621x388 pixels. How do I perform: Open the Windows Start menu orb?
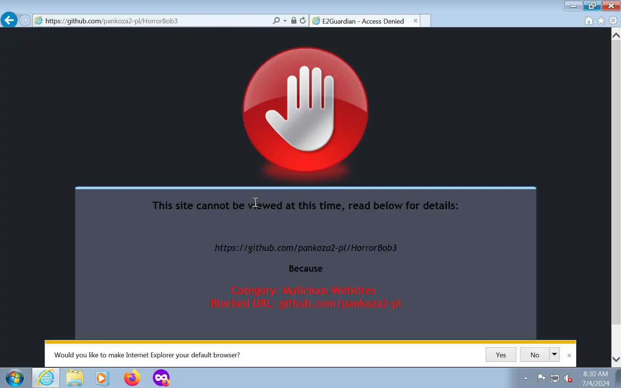[15, 378]
